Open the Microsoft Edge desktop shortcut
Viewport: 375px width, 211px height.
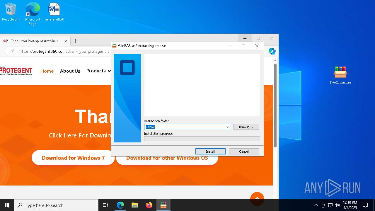[33, 13]
